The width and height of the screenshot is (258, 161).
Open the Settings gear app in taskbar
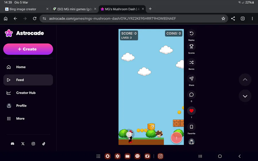(x=107, y=156)
